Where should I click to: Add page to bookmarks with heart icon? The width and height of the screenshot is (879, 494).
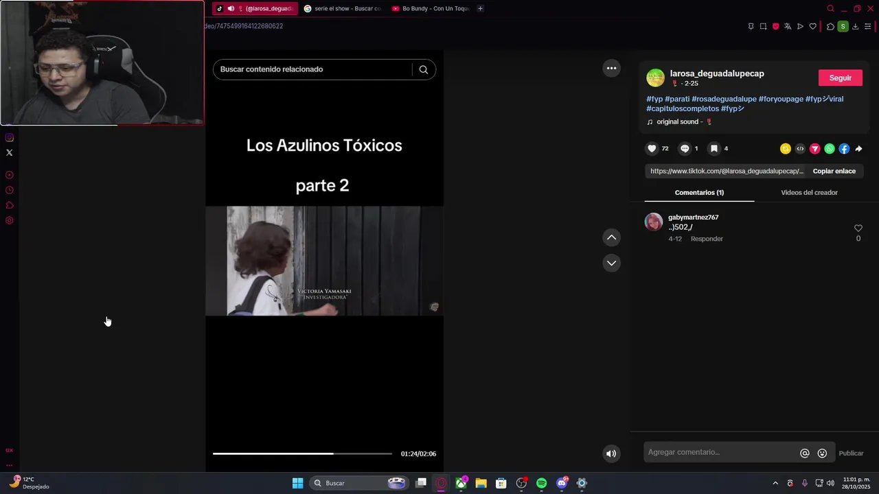[x=812, y=26]
